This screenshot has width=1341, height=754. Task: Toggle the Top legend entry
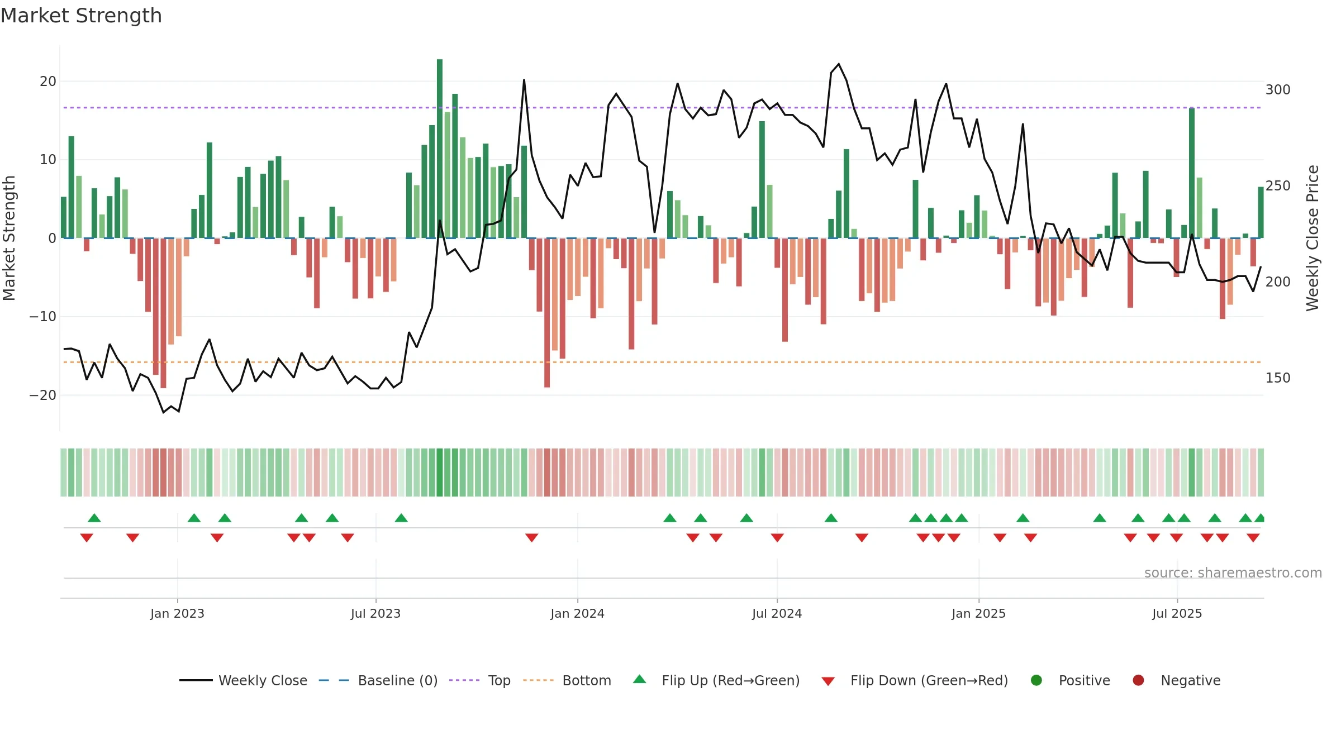(x=480, y=680)
